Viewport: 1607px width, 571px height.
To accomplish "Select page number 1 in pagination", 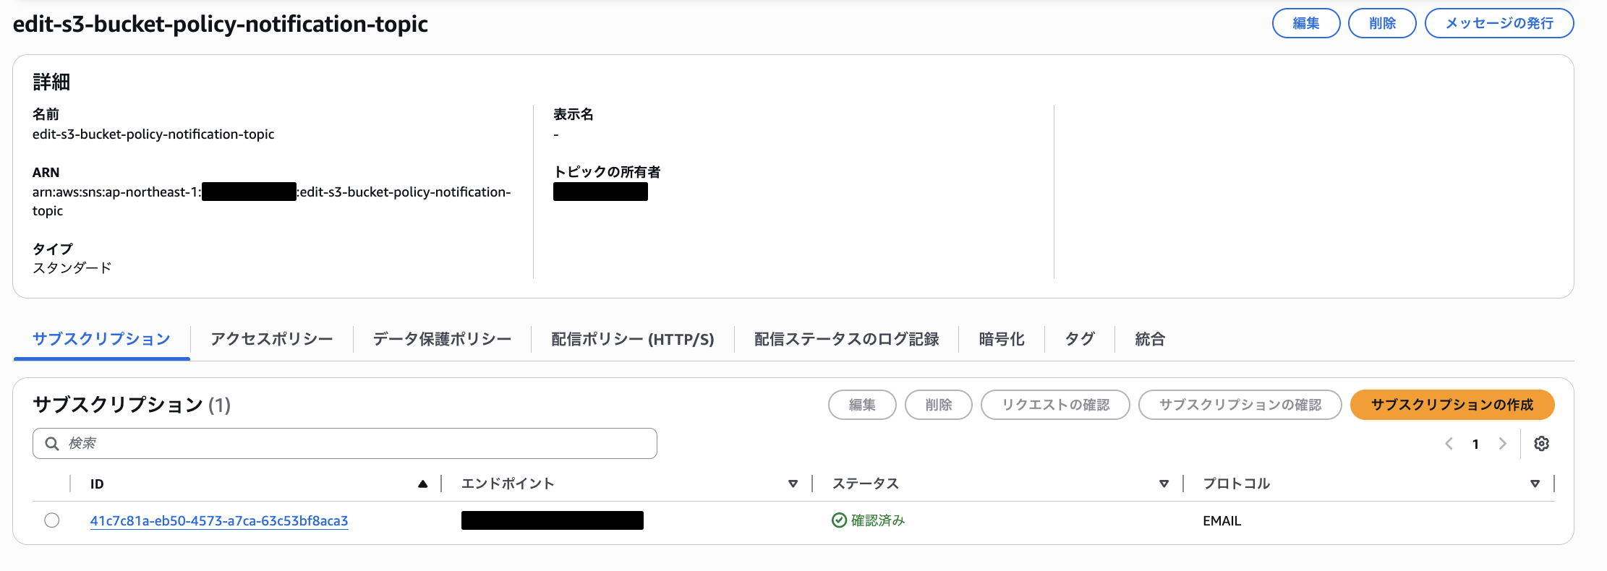I will (1475, 444).
